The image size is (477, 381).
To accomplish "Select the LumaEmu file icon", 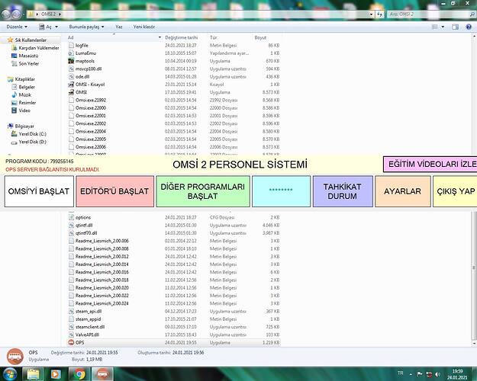I will pyautogui.click(x=71, y=53).
